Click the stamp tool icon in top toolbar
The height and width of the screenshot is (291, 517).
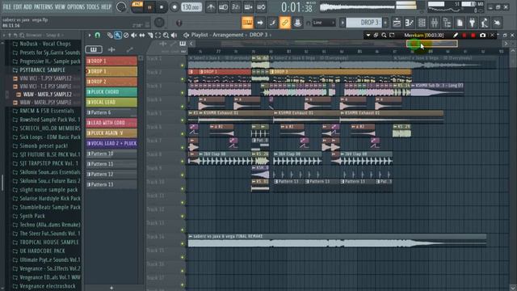[297, 23]
